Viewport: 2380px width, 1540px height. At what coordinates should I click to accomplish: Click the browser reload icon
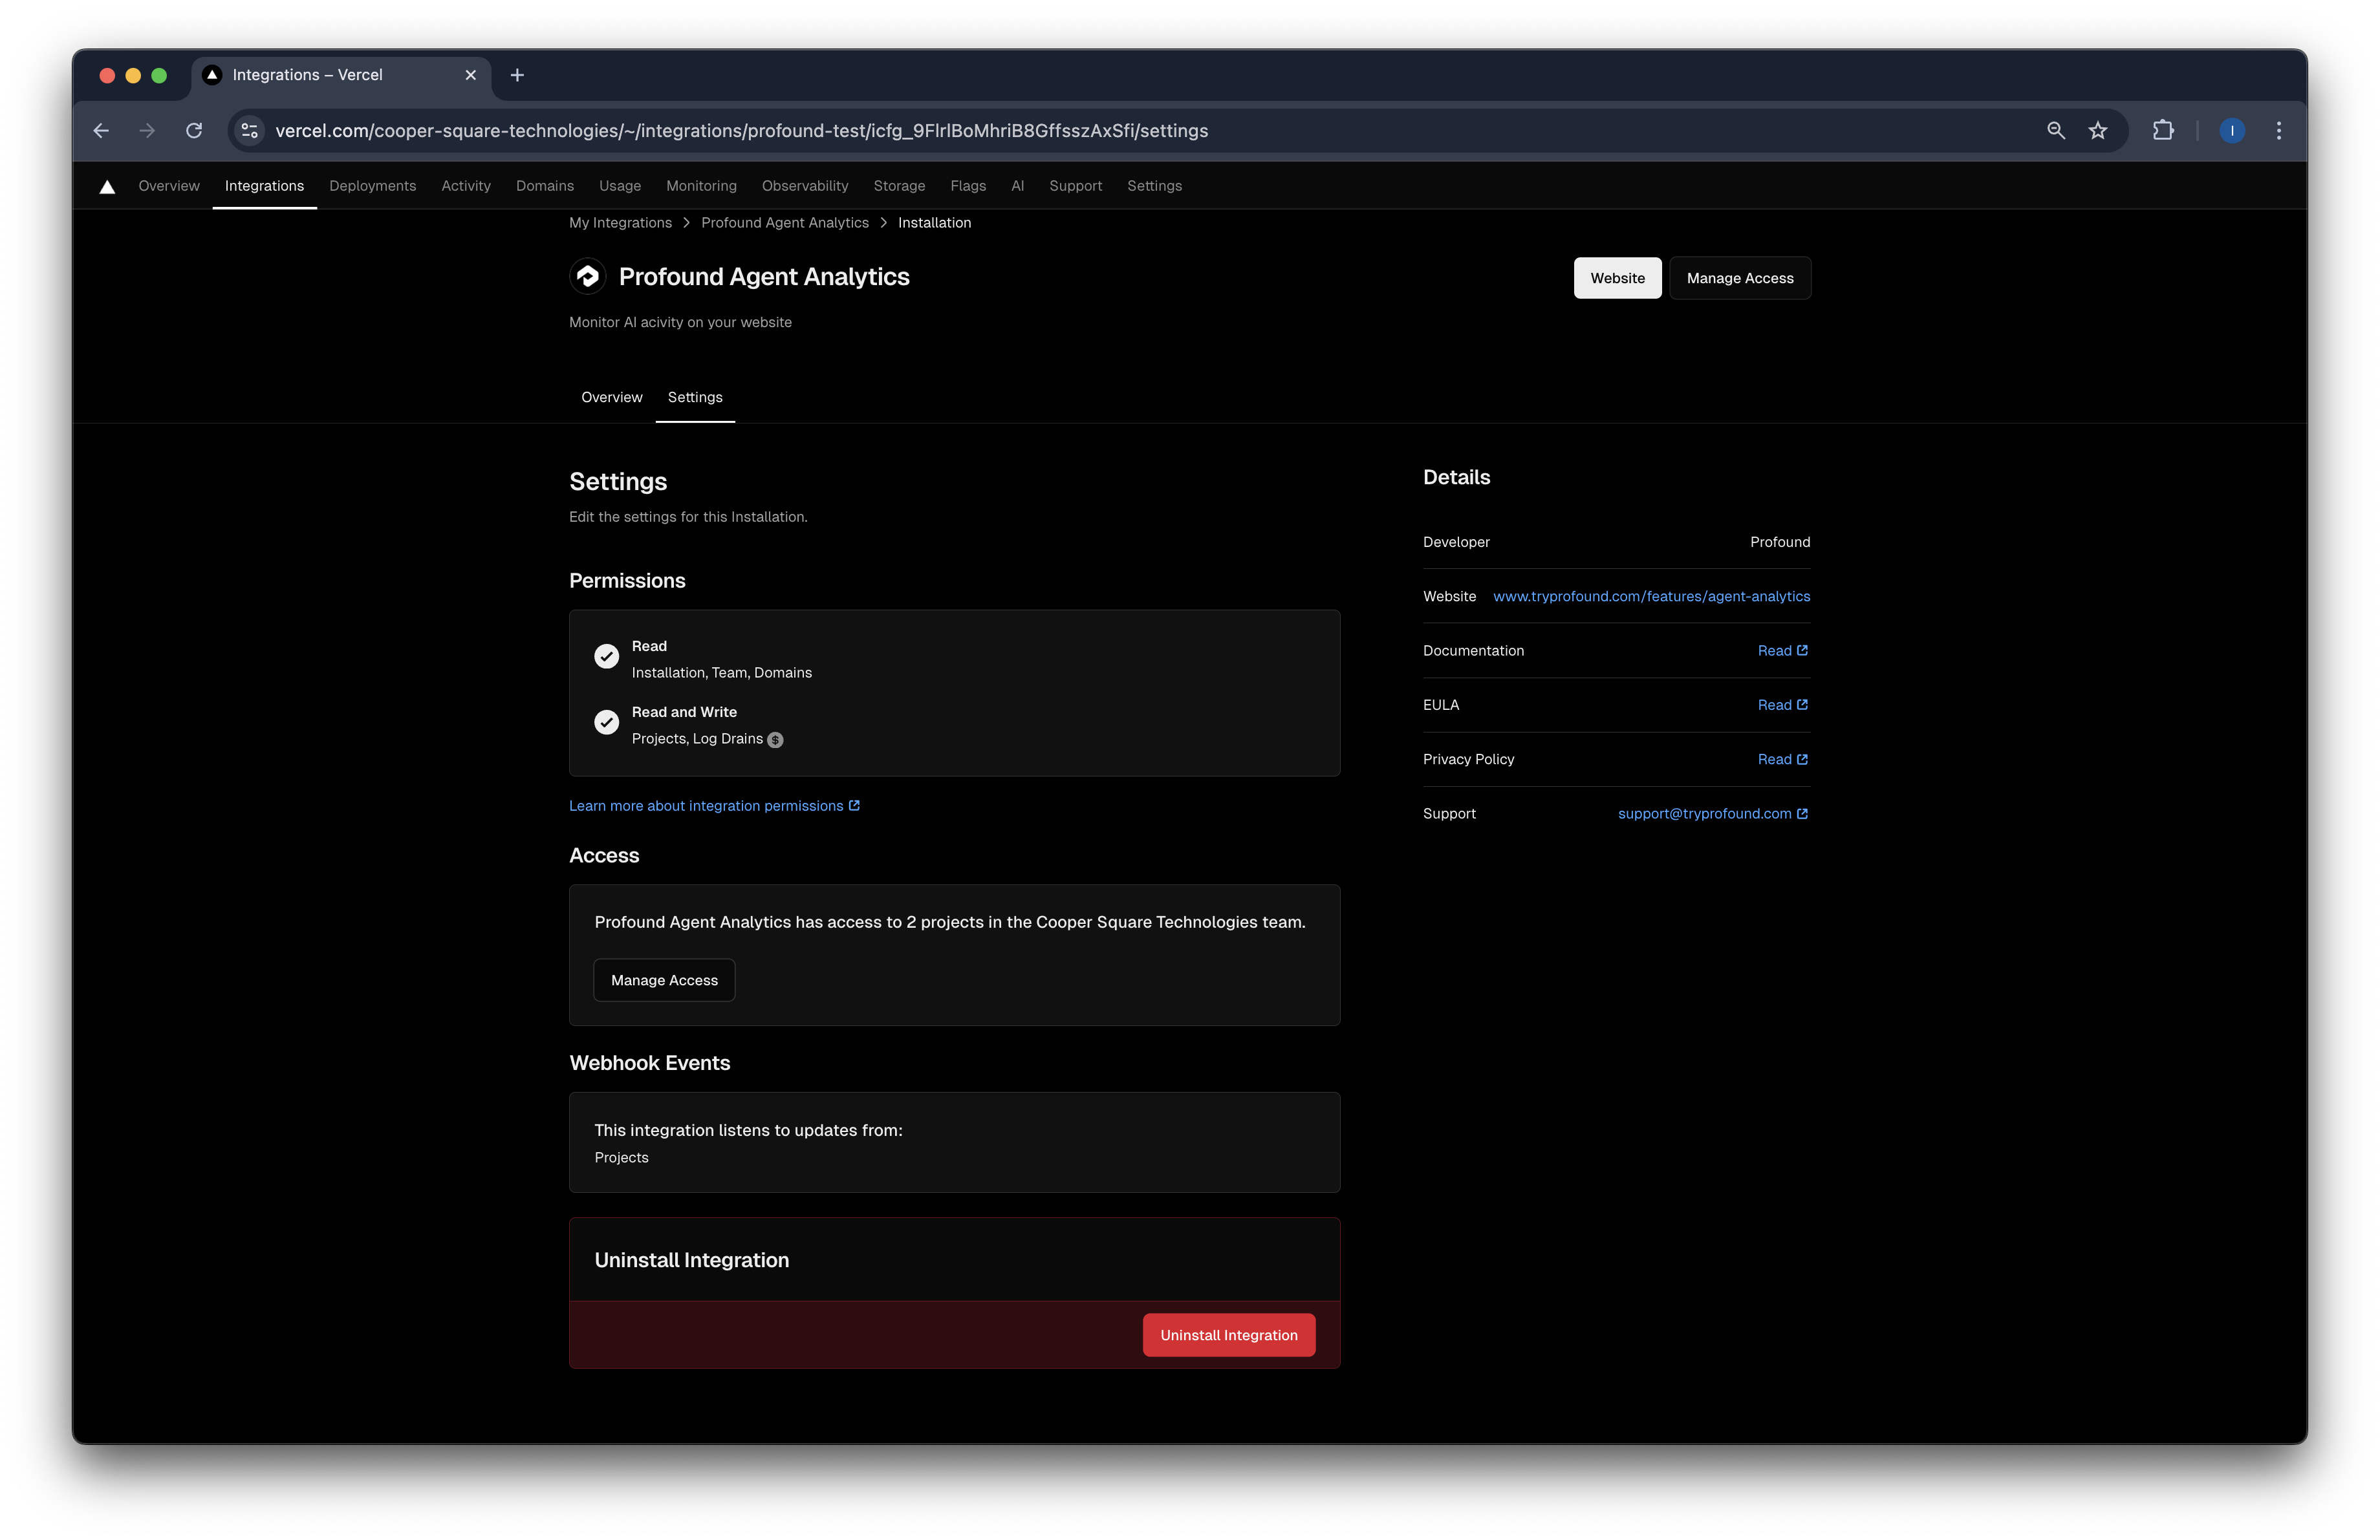(x=194, y=131)
